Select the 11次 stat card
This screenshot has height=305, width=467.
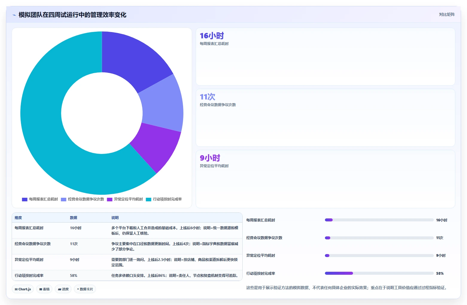pyautogui.click(x=325, y=118)
